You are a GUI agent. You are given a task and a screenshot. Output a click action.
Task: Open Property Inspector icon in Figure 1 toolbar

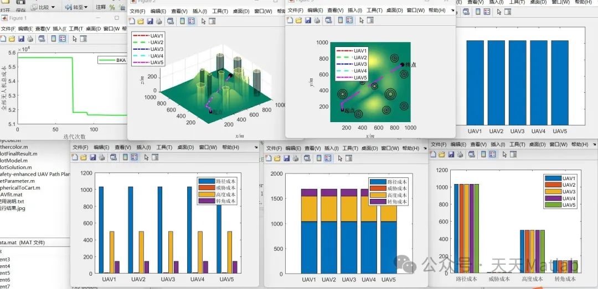coord(84,39)
